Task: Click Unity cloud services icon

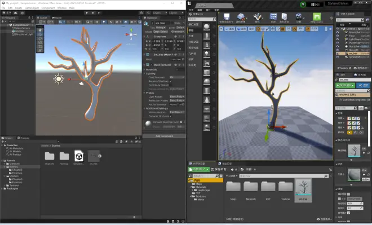Action: [x=16, y=13]
